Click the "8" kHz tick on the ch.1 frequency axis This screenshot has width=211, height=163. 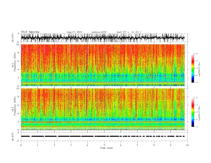pyautogui.click(x=19, y=53)
